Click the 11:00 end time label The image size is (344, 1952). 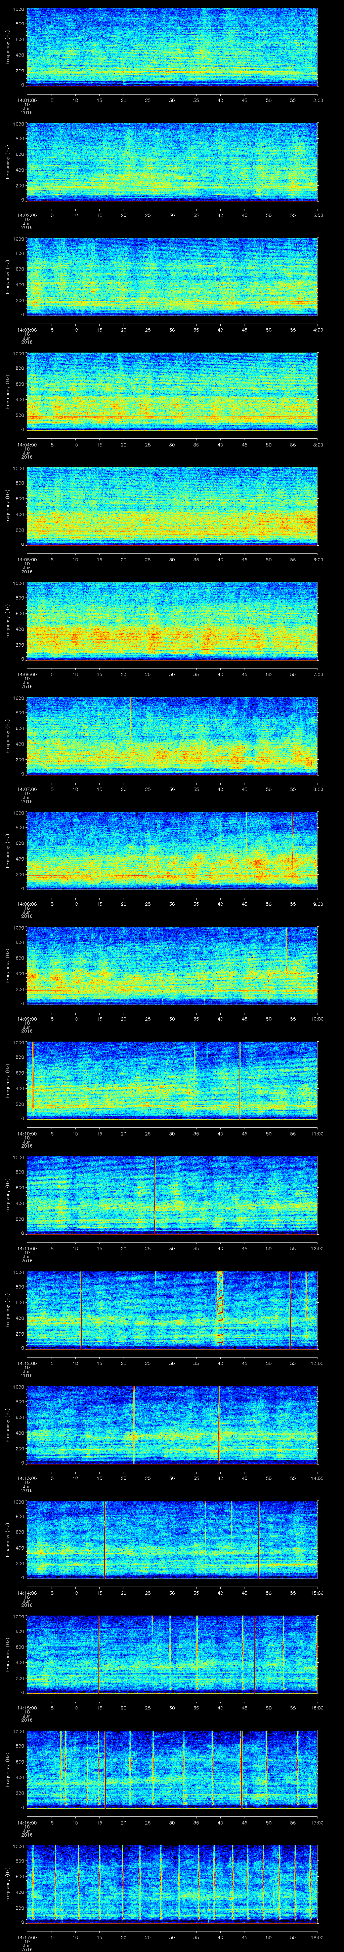pos(317,1133)
